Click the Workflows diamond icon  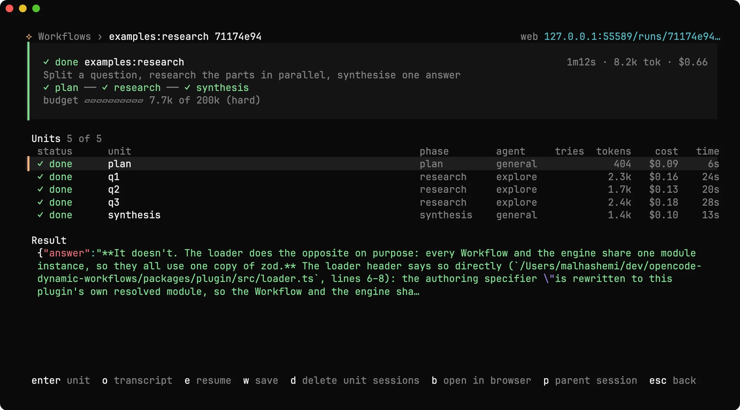pyautogui.click(x=29, y=37)
